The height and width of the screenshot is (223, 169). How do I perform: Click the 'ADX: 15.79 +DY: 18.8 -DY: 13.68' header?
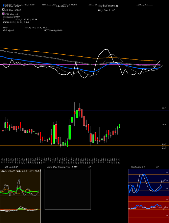click(21, 171)
